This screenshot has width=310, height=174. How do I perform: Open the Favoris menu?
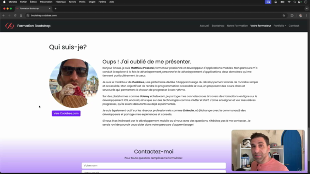pyautogui.click(x=72, y=2)
